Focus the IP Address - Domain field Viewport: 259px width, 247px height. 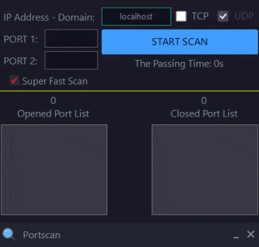pyautogui.click(x=136, y=17)
